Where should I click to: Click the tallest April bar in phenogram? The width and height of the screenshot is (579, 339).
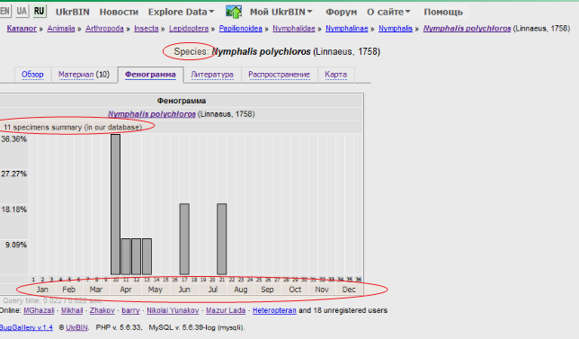[116, 205]
